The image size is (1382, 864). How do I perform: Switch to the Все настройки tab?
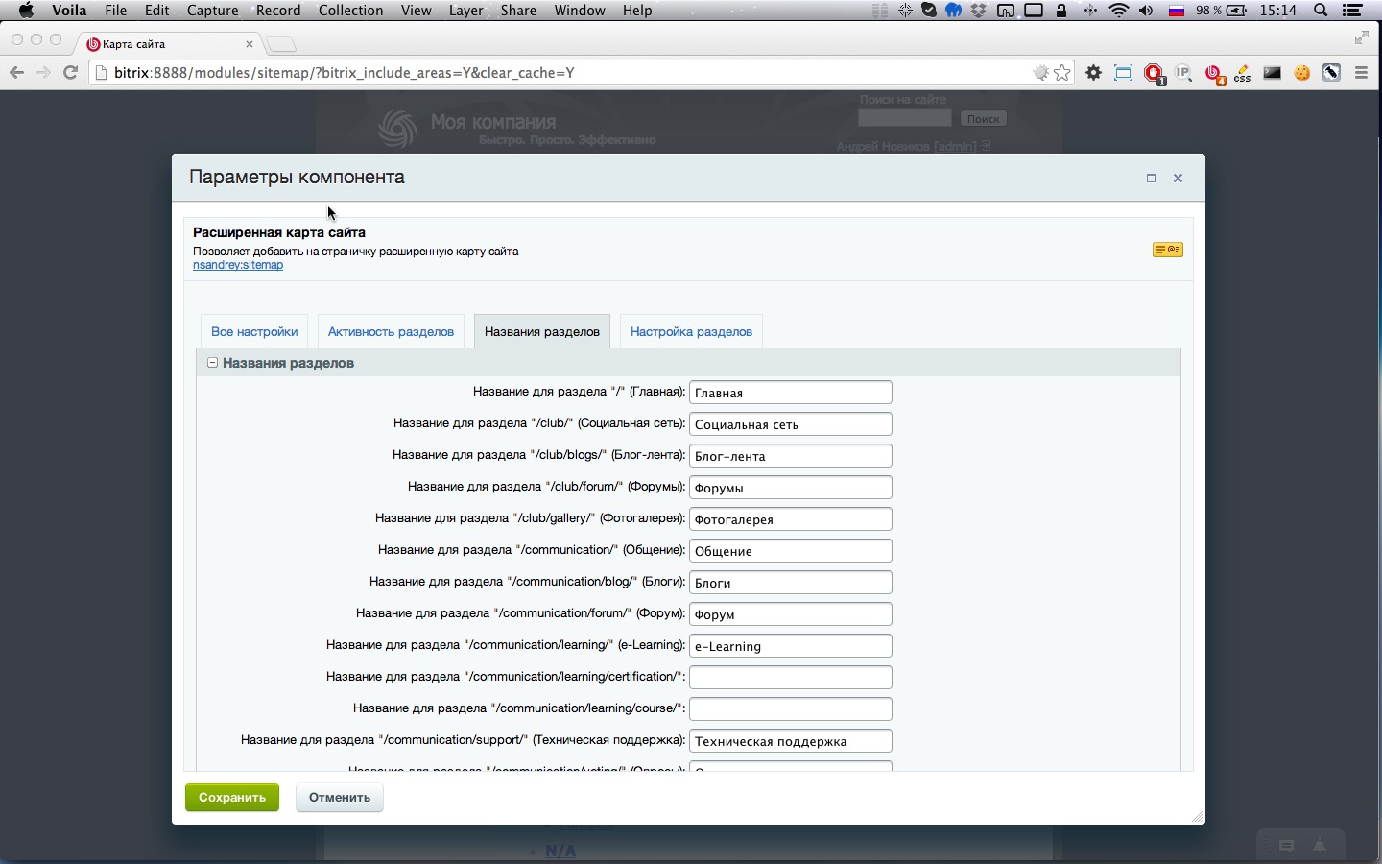(x=254, y=332)
